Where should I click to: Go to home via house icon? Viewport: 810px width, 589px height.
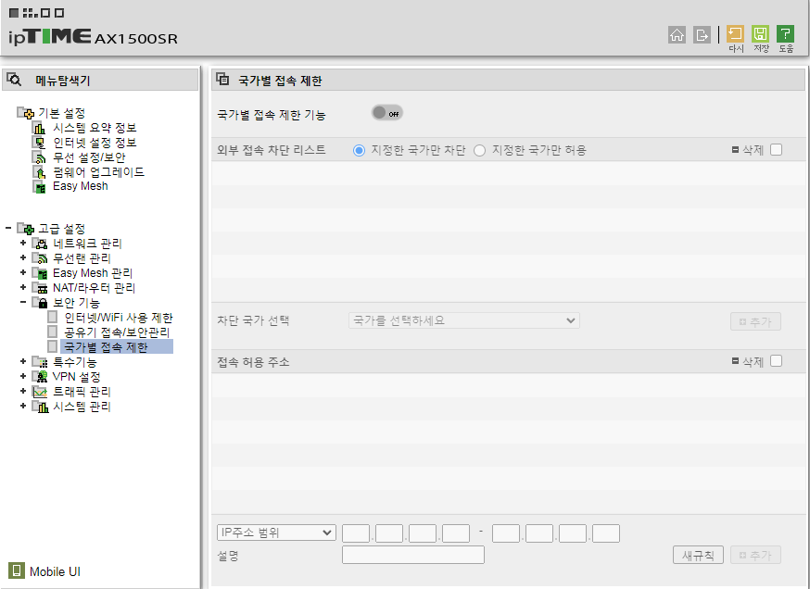click(677, 34)
